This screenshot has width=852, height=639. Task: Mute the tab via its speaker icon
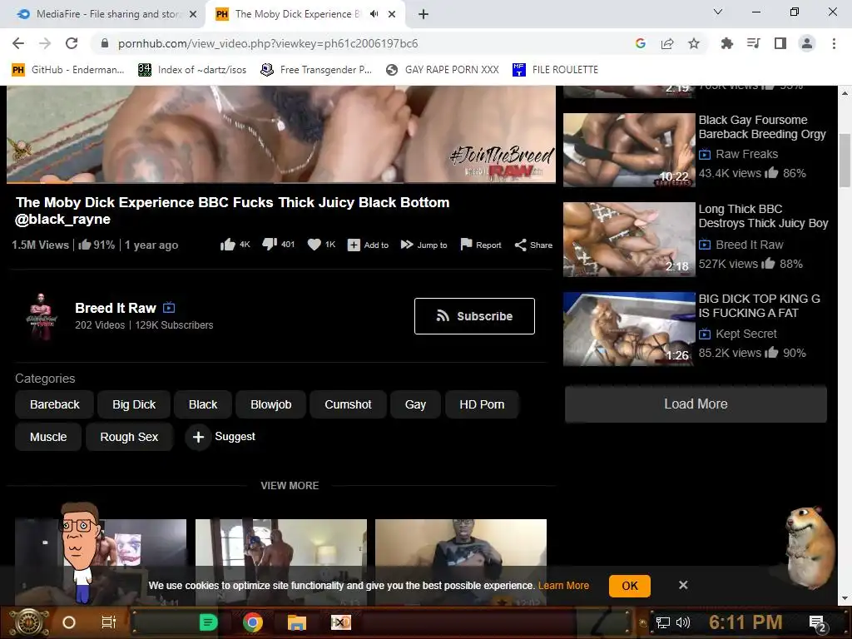374,14
